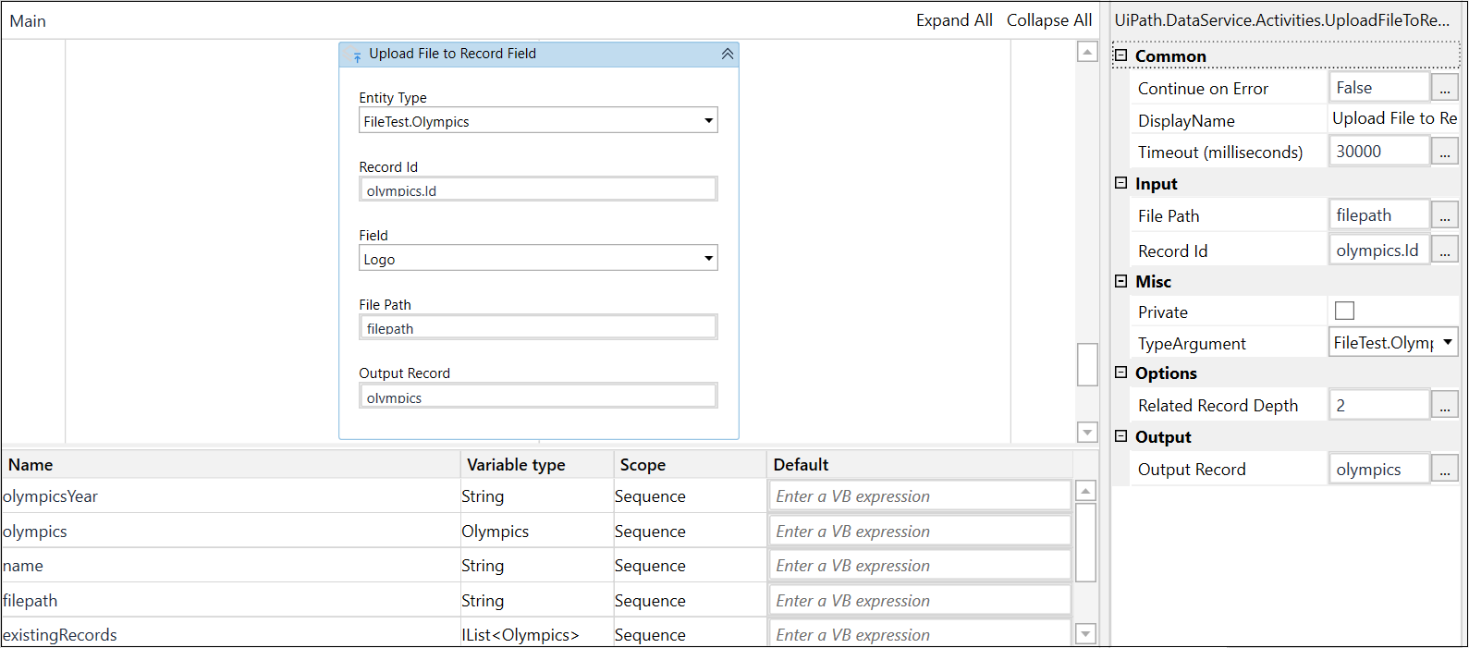
Task: Collapse the Input properties section
Action: (1121, 183)
